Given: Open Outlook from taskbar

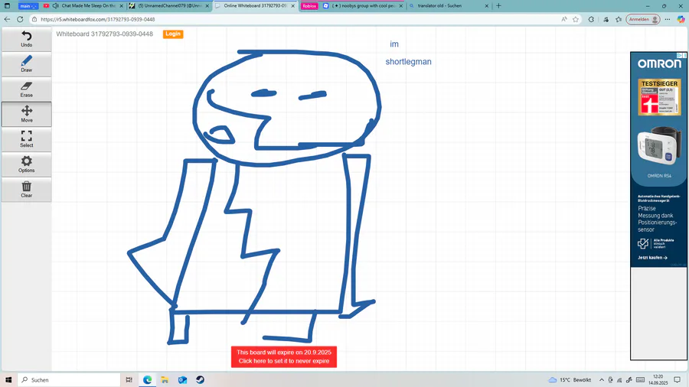Looking at the screenshot, I should 182,379.
